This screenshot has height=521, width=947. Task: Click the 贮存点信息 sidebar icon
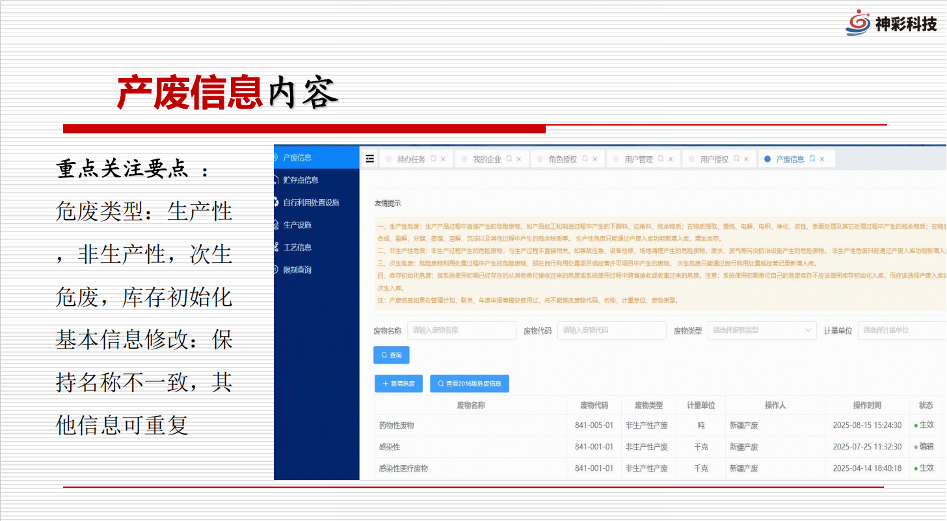tap(276, 180)
